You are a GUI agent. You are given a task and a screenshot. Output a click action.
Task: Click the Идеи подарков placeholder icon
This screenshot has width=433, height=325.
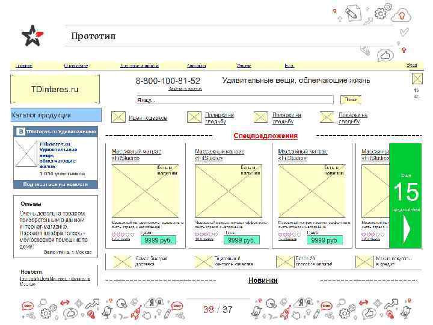click(118, 117)
